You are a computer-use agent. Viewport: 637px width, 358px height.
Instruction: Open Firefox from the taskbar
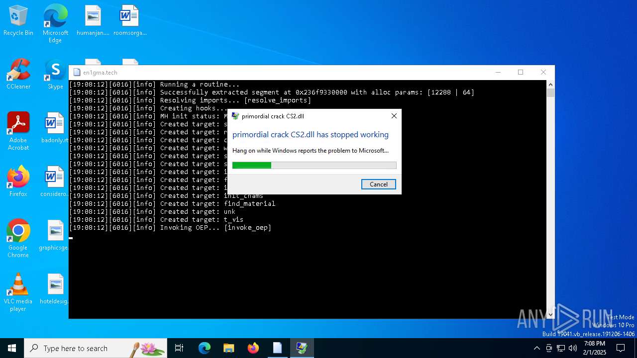[253, 348]
